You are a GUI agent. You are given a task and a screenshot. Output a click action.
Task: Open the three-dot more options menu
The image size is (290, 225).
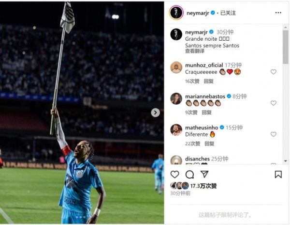pyautogui.click(x=278, y=13)
